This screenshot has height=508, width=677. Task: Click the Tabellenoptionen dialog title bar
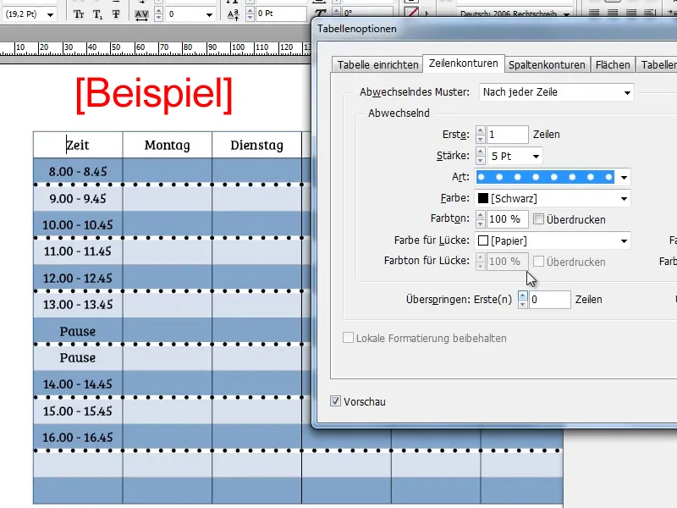pos(495,29)
